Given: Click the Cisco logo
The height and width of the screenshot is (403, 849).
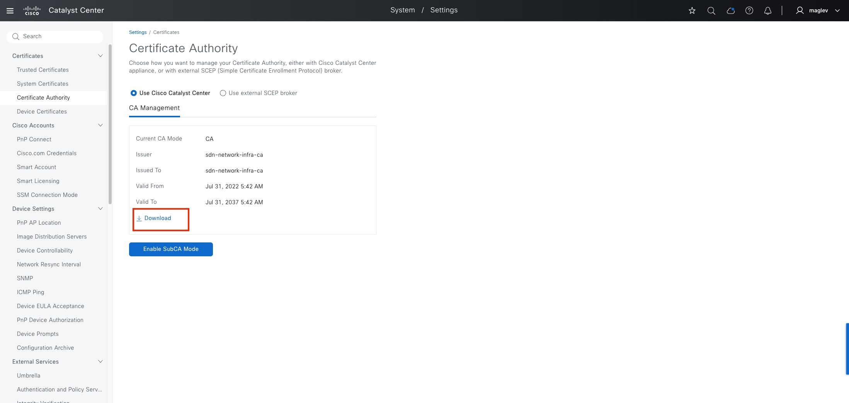Looking at the screenshot, I should [x=32, y=10].
